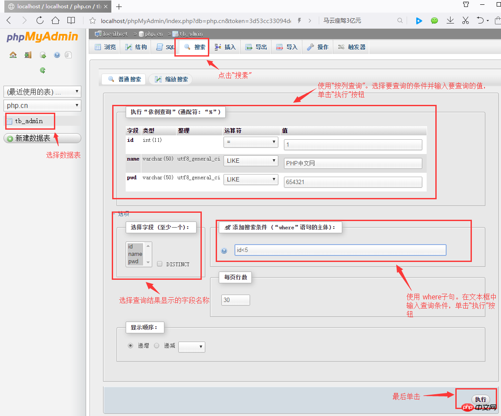Click the skin shirt icon in title bar
This screenshot has width=501, height=416.
coord(466,4)
